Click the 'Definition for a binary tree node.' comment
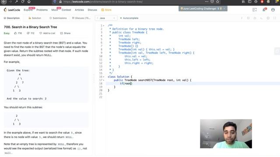This screenshot has width=280, height=157. click(138, 29)
